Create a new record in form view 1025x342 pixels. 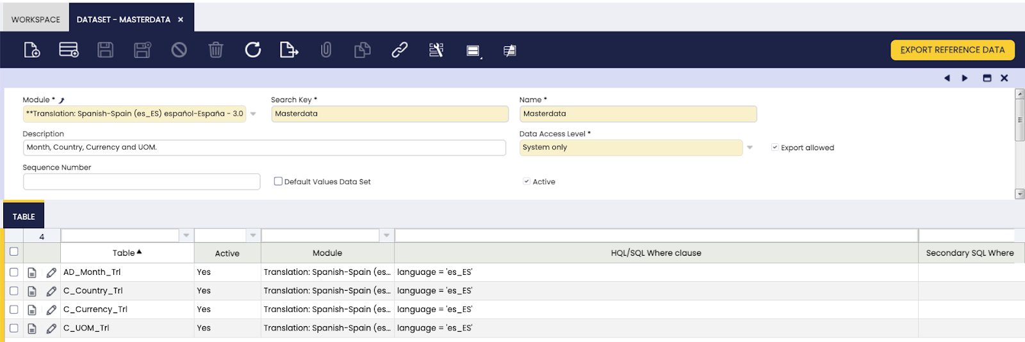(x=32, y=50)
